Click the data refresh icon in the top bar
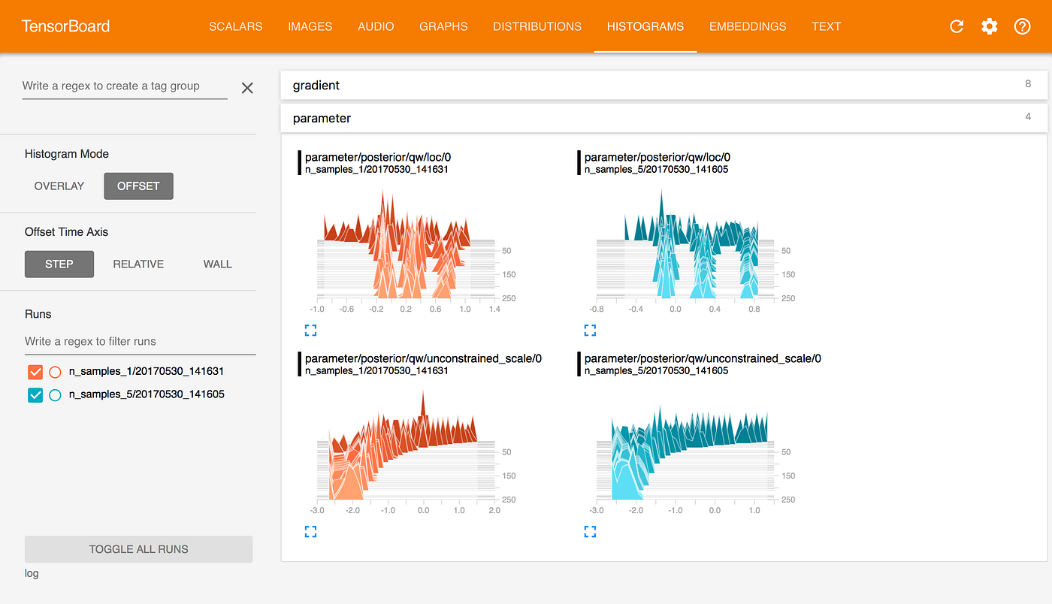The image size is (1052, 604). tap(956, 26)
